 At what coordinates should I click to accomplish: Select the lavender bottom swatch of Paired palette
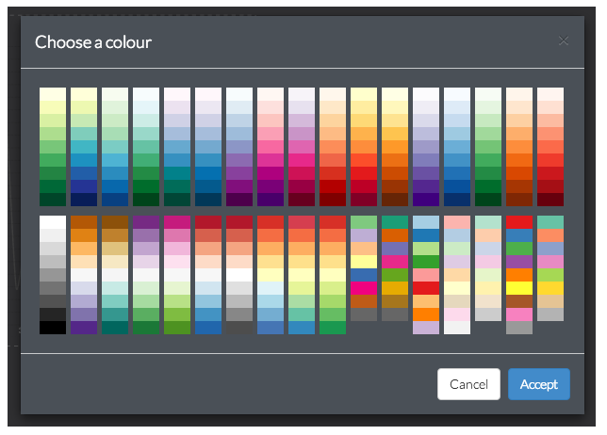point(426,328)
